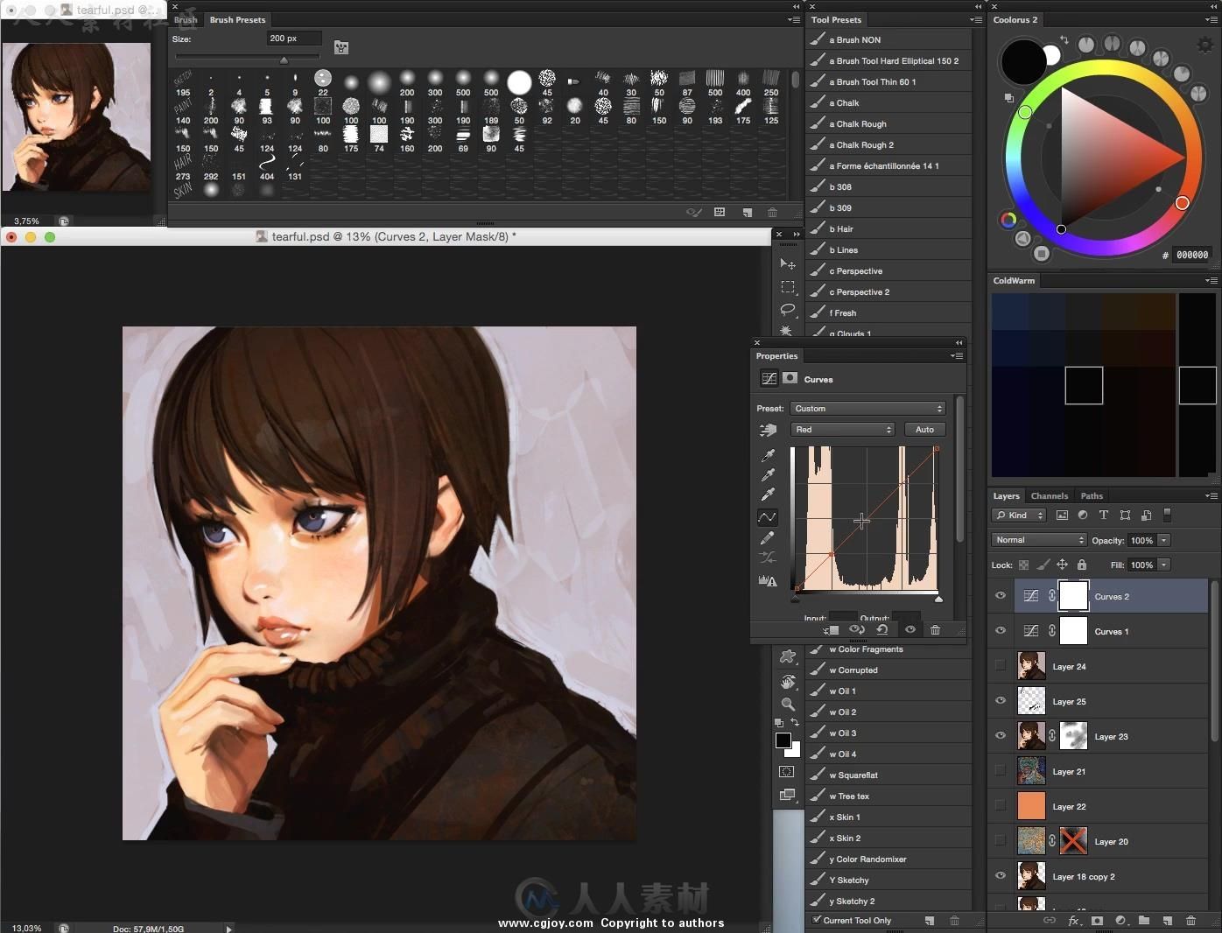The width and height of the screenshot is (1222, 933).
Task: Switch to the Brush tab
Action: [x=186, y=19]
